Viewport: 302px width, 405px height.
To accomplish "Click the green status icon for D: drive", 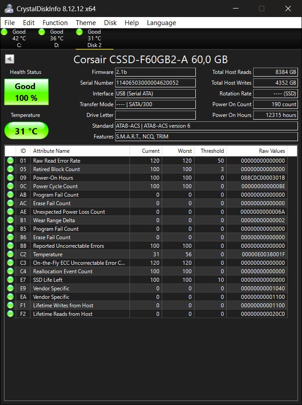I will tap(42, 32).
